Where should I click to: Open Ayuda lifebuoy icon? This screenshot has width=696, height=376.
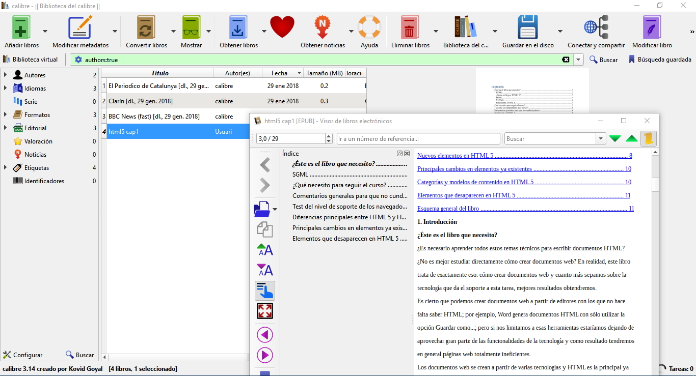pos(369,27)
